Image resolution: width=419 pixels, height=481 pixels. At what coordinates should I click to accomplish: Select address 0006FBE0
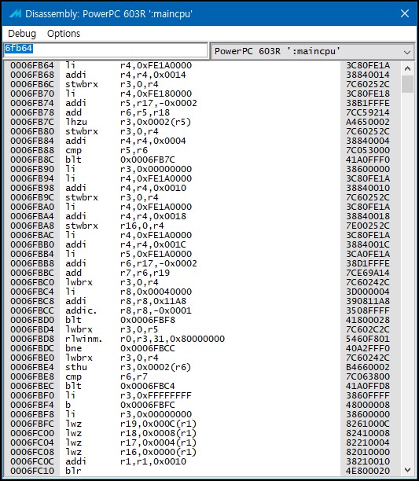[x=32, y=358]
